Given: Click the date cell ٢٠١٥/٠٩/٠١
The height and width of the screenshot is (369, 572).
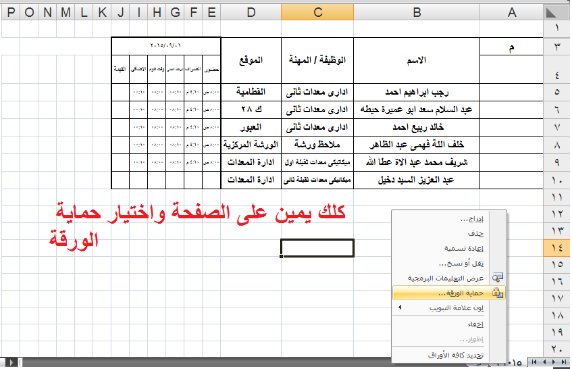Looking at the screenshot, I should 166,46.
